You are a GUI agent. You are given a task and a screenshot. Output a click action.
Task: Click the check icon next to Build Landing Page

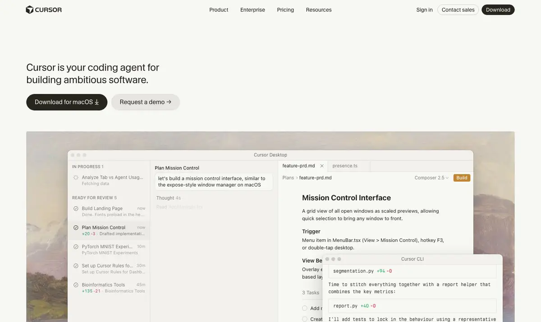(x=76, y=209)
